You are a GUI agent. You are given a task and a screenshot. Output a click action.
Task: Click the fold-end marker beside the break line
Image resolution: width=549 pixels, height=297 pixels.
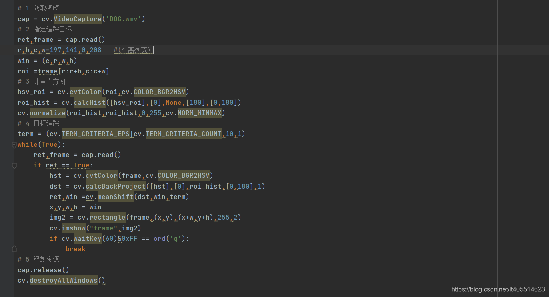coord(14,249)
